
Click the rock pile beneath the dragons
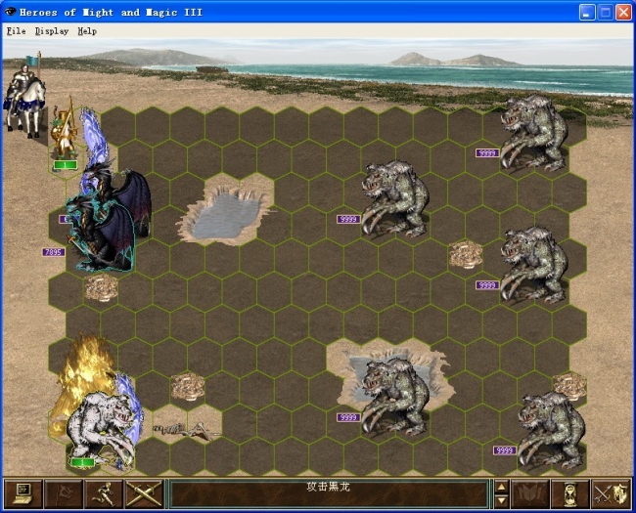point(102,287)
